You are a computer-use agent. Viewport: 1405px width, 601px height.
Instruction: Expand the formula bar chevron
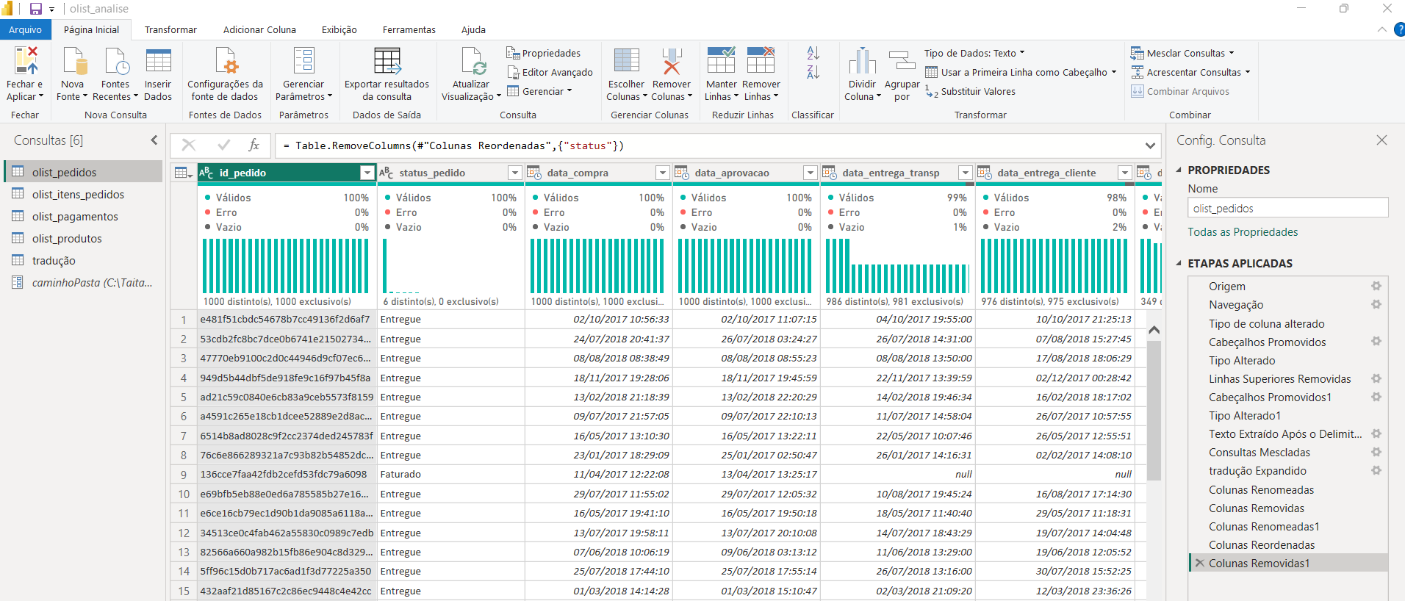(1150, 145)
